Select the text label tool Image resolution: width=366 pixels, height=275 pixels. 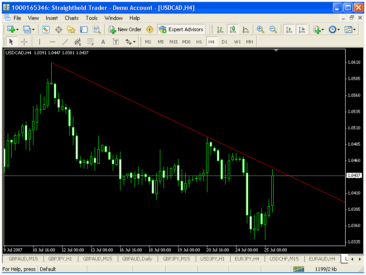(103, 42)
